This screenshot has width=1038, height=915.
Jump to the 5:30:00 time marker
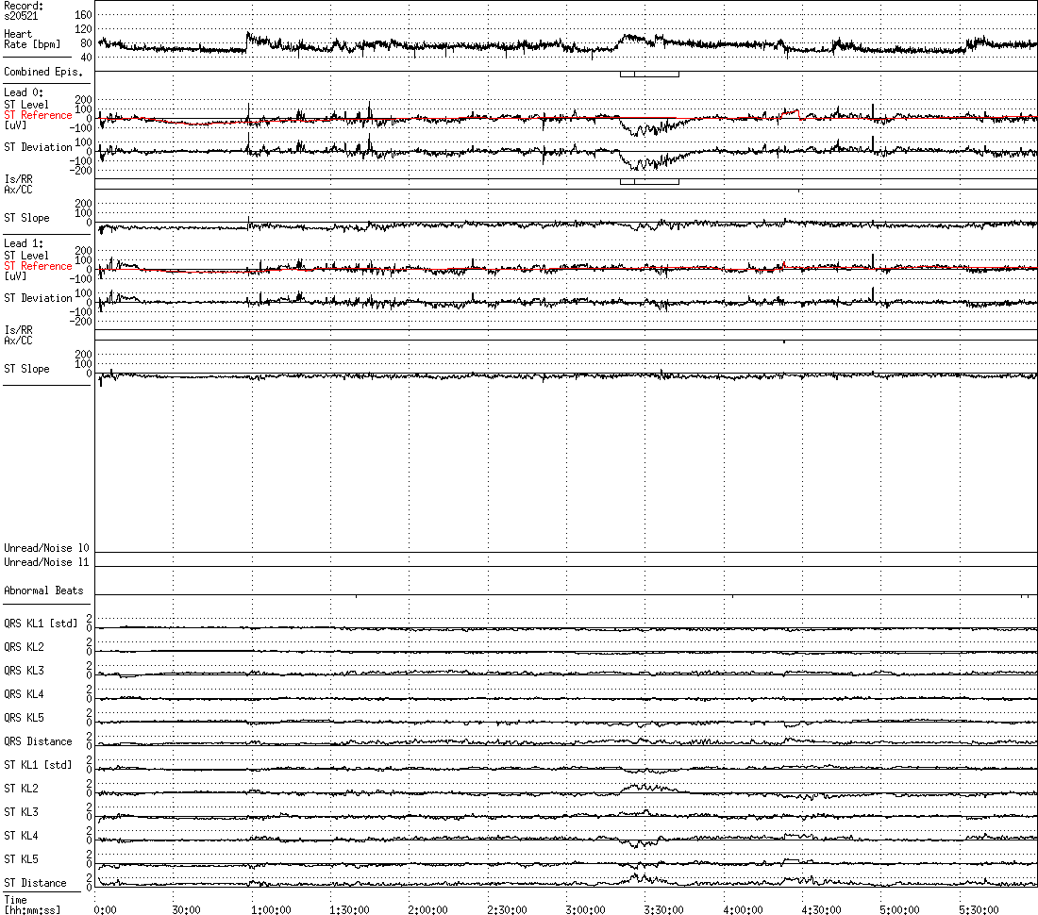978,910
